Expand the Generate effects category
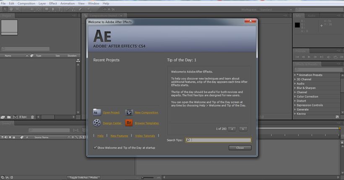Viewport: 344px width, 180px height. coord(295,110)
